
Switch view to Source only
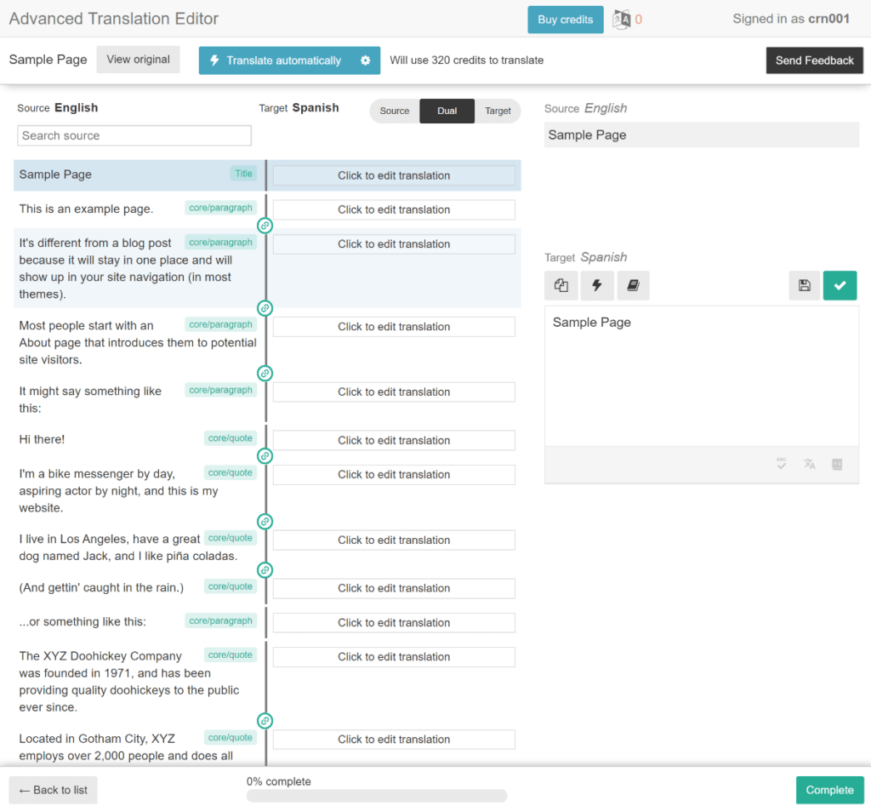pos(395,111)
